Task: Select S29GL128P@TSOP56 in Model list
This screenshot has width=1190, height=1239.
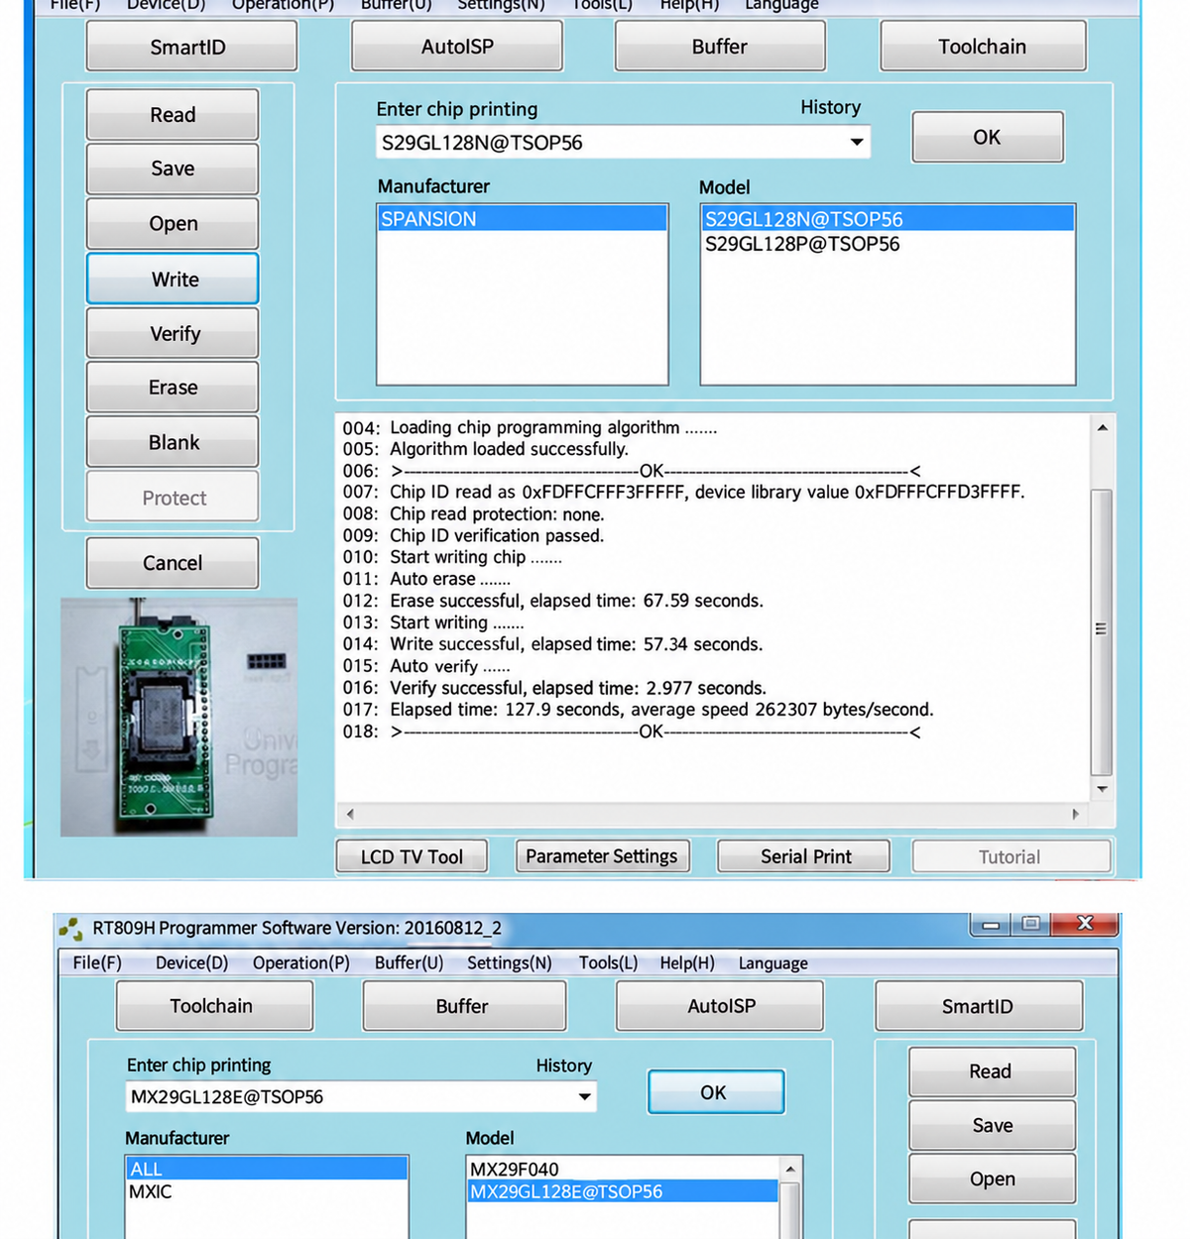Action: click(888, 244)
